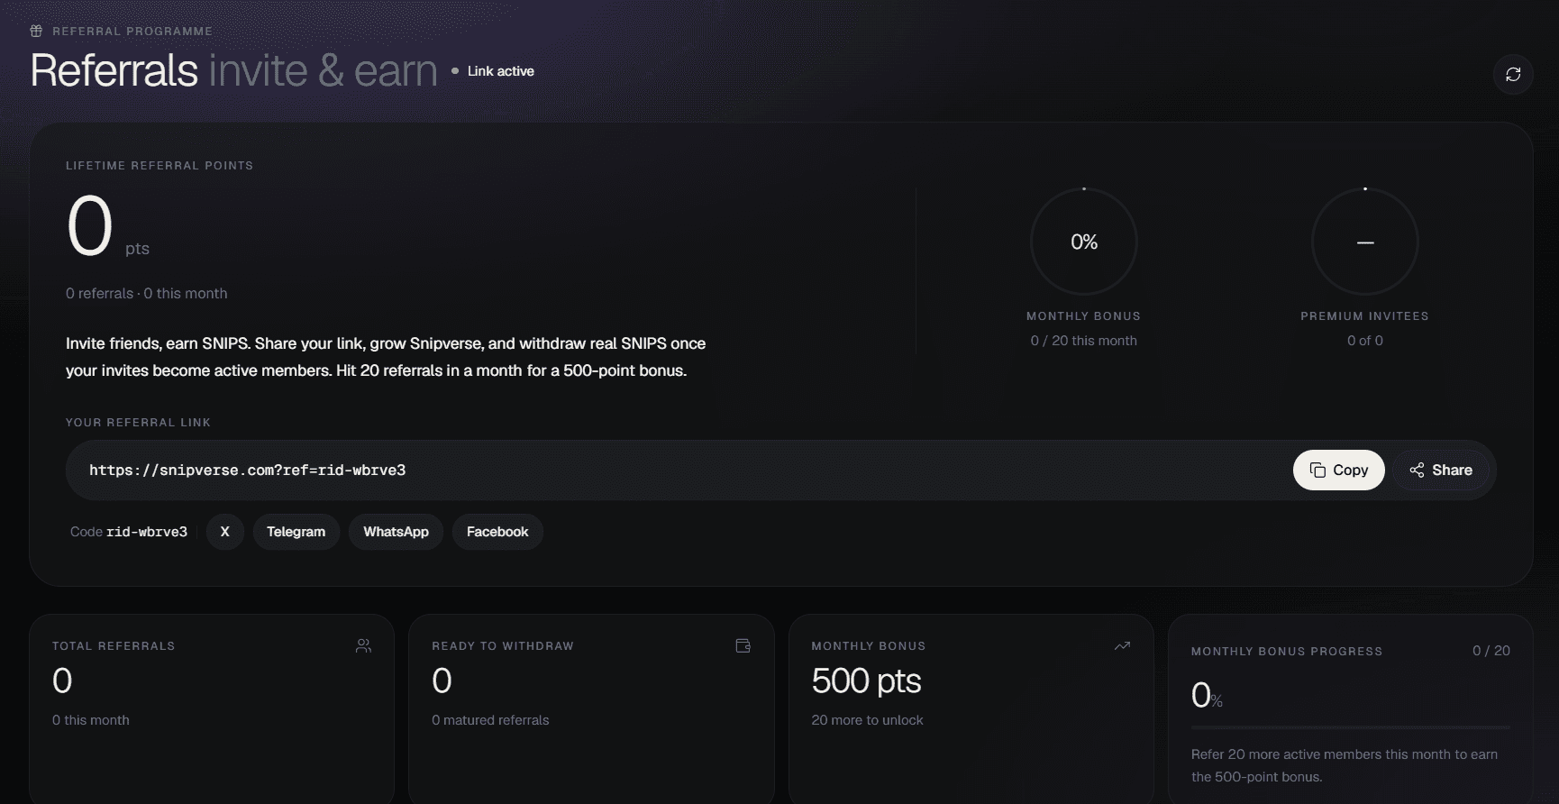Image resolution: width=1559 pixels, height=804 pixels.
Task: Click '0 referrals · 0 this month' summary
Action: pos(147,294)
